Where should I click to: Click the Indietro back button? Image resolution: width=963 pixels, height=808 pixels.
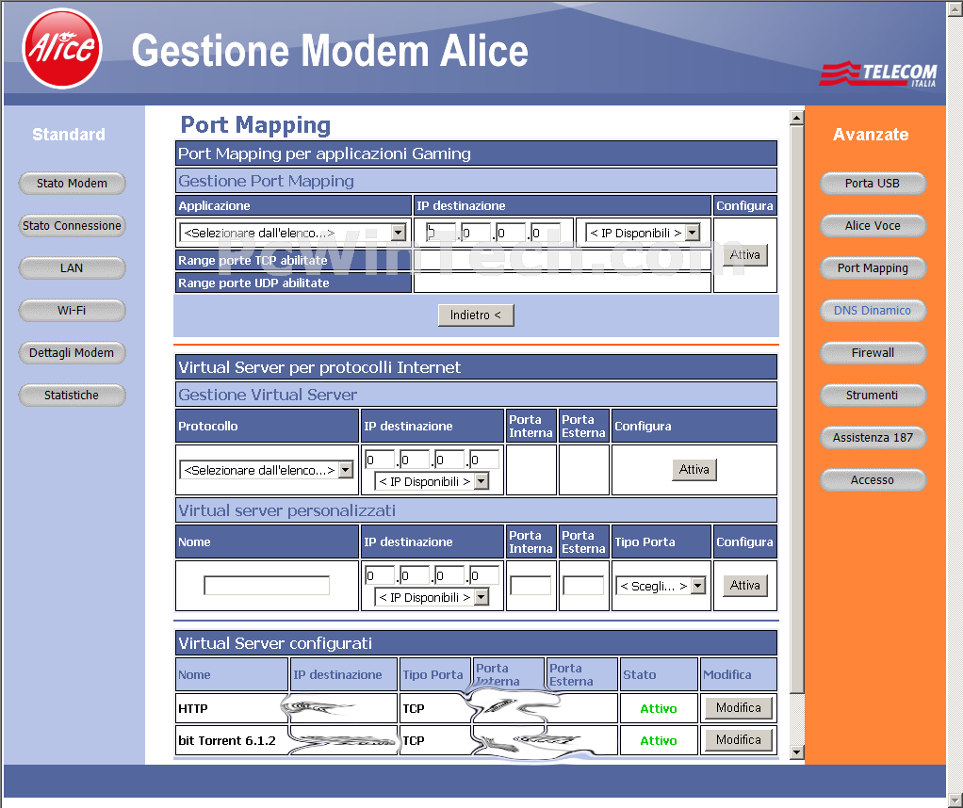[x=476, y=315]
